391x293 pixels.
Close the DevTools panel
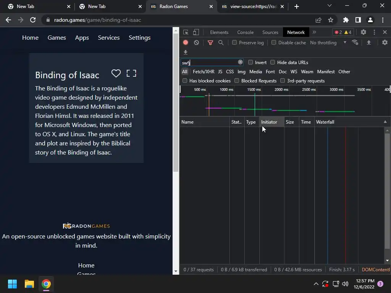(x=385, y=32)
